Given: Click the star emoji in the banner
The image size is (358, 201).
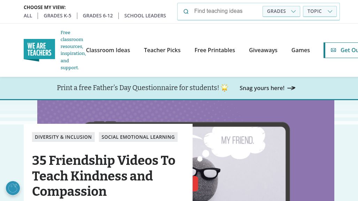Looking at the screenshot, I should tap(225, 88).
